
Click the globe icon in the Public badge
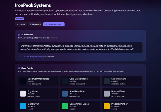coord(17,19)
